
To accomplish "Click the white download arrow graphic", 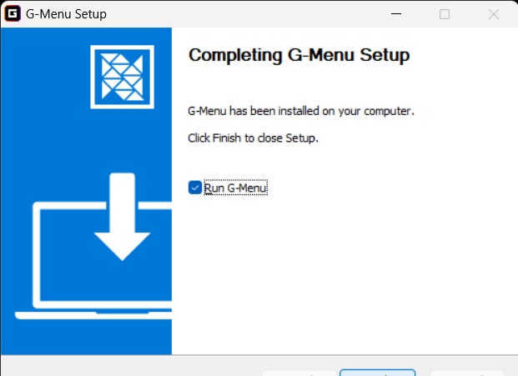I will point(123,217).
